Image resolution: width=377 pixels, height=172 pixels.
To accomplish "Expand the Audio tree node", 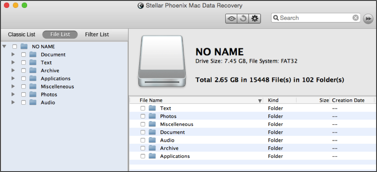I will [13, 102].
